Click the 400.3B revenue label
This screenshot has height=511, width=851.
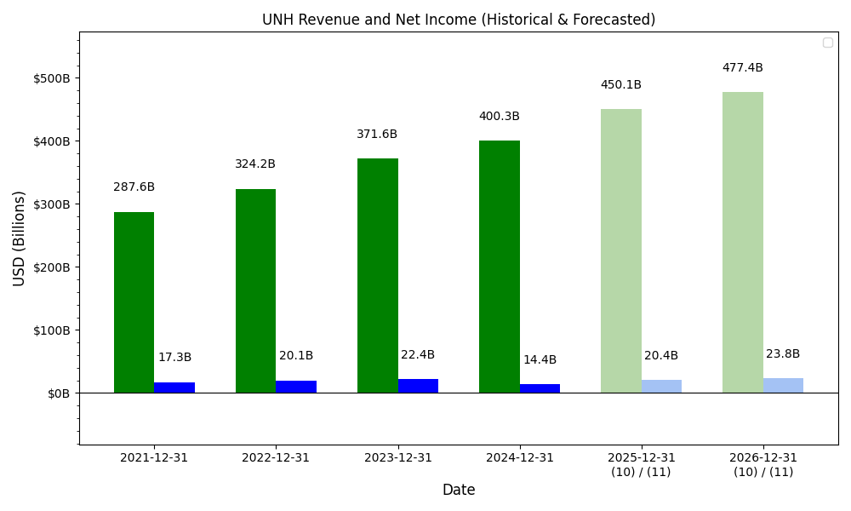pyautogui.click(x=499, y=116)
